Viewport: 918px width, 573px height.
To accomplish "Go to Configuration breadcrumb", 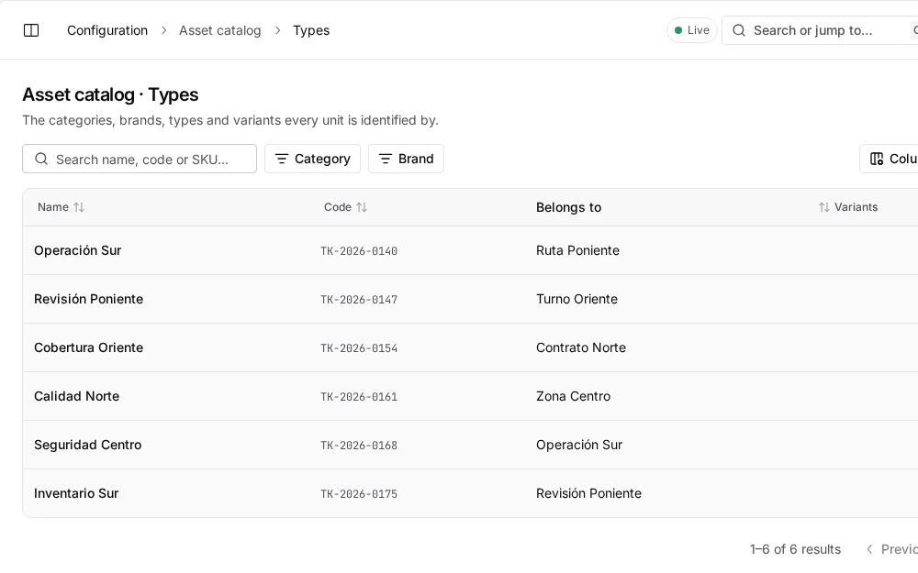I will [107, 30].
